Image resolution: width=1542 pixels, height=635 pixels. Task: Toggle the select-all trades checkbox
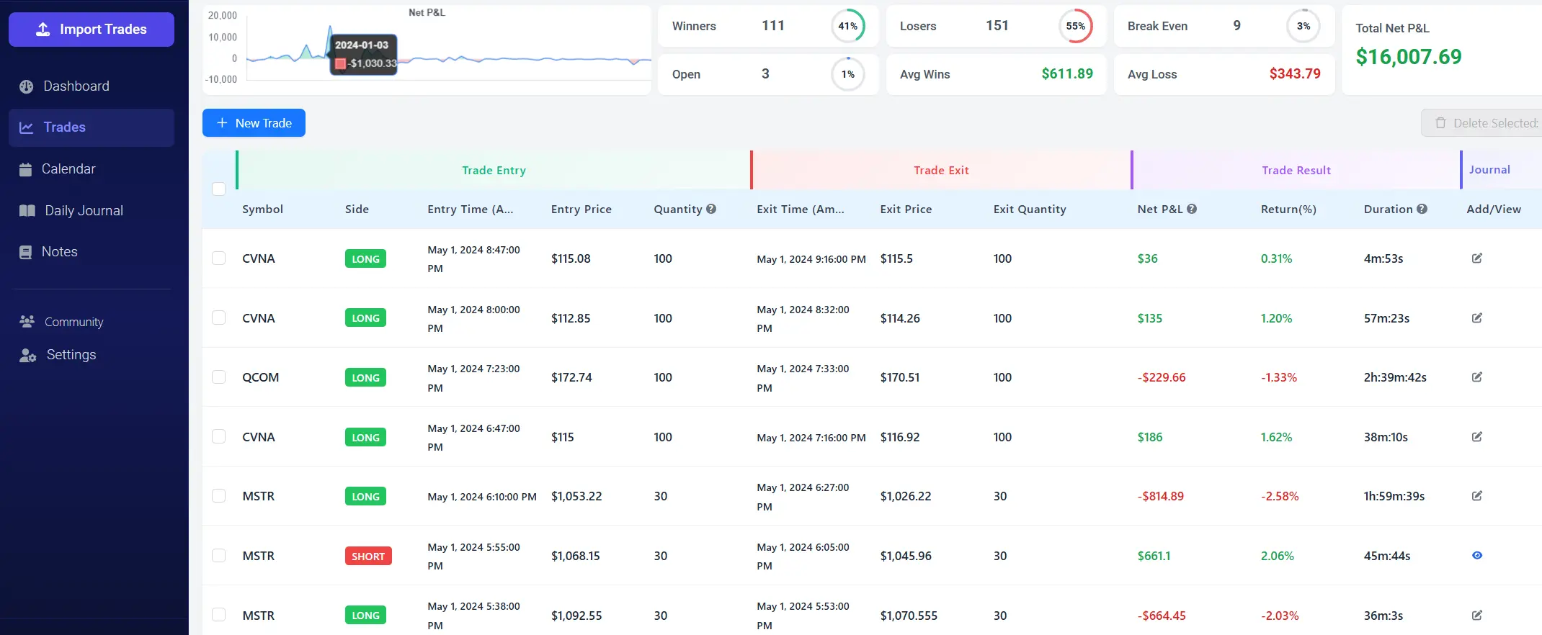(219, 189)
